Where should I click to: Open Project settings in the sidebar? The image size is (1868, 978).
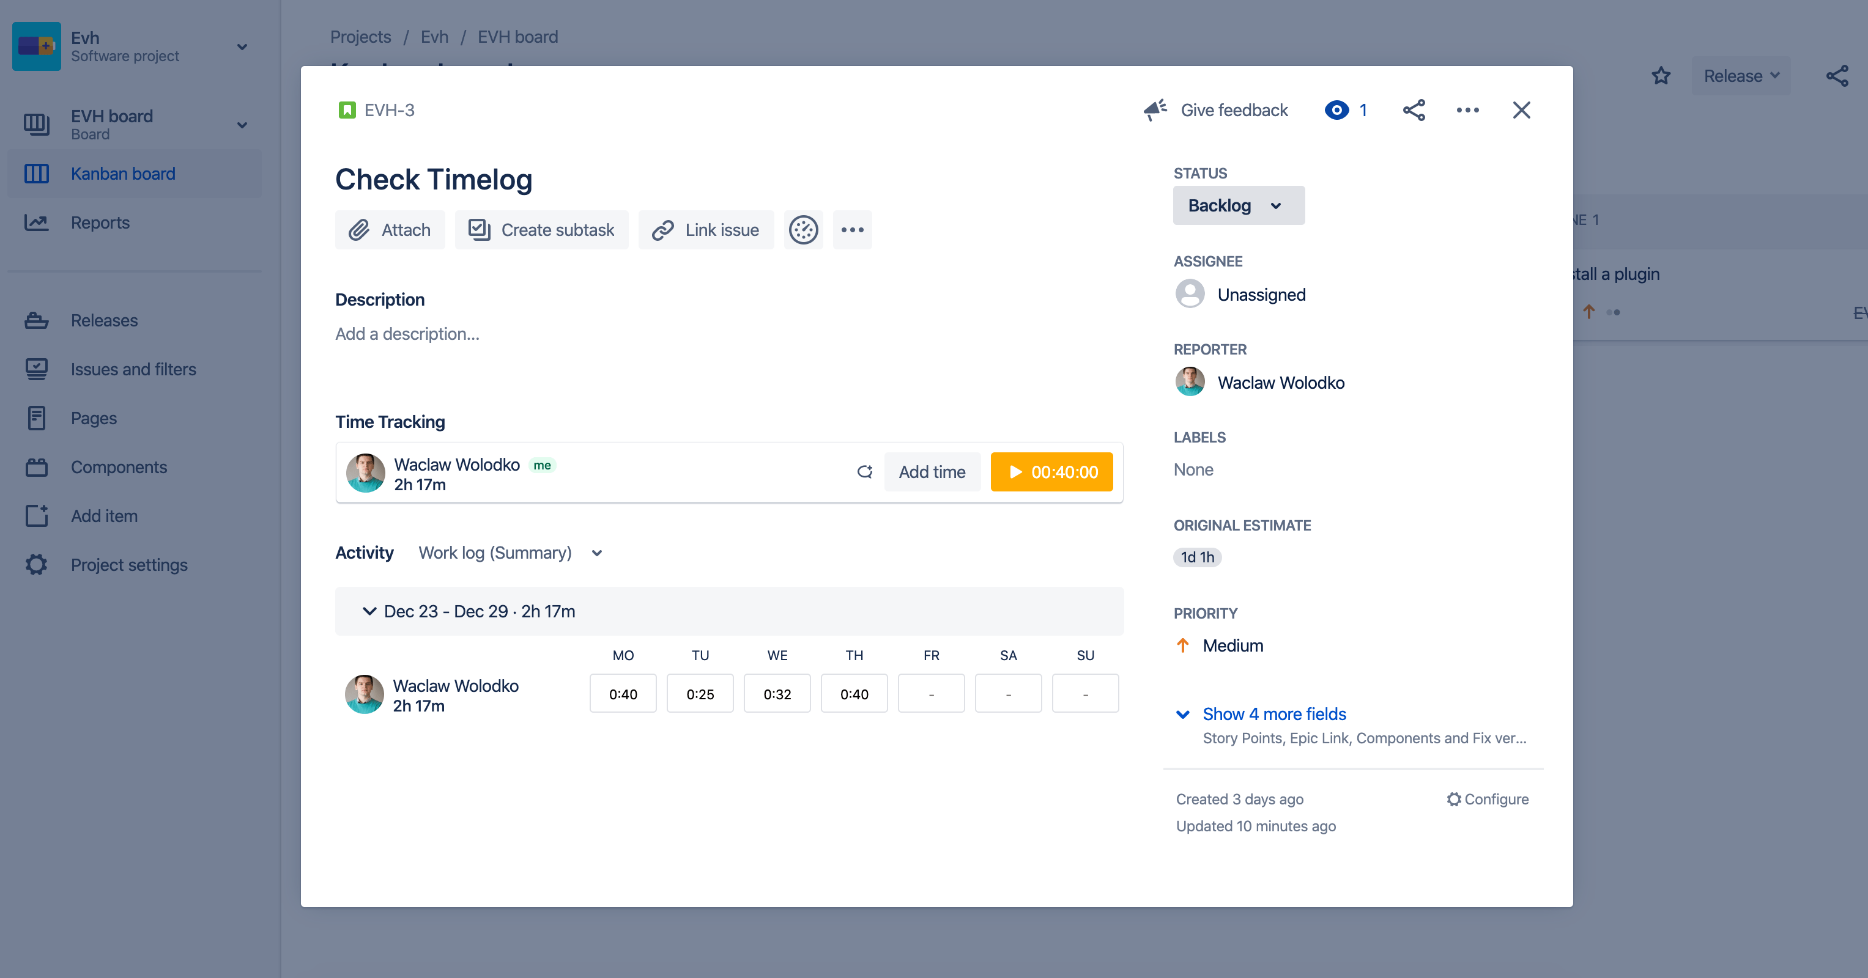coord(129,564)
